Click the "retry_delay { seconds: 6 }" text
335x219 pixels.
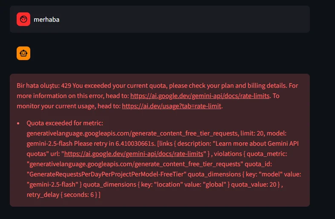[x=63, y=194]
